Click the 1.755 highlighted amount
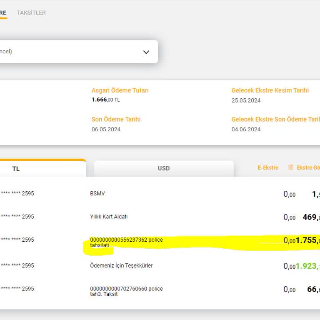Image resolution: width=320 pixels, height=320 pixels. 307,240
